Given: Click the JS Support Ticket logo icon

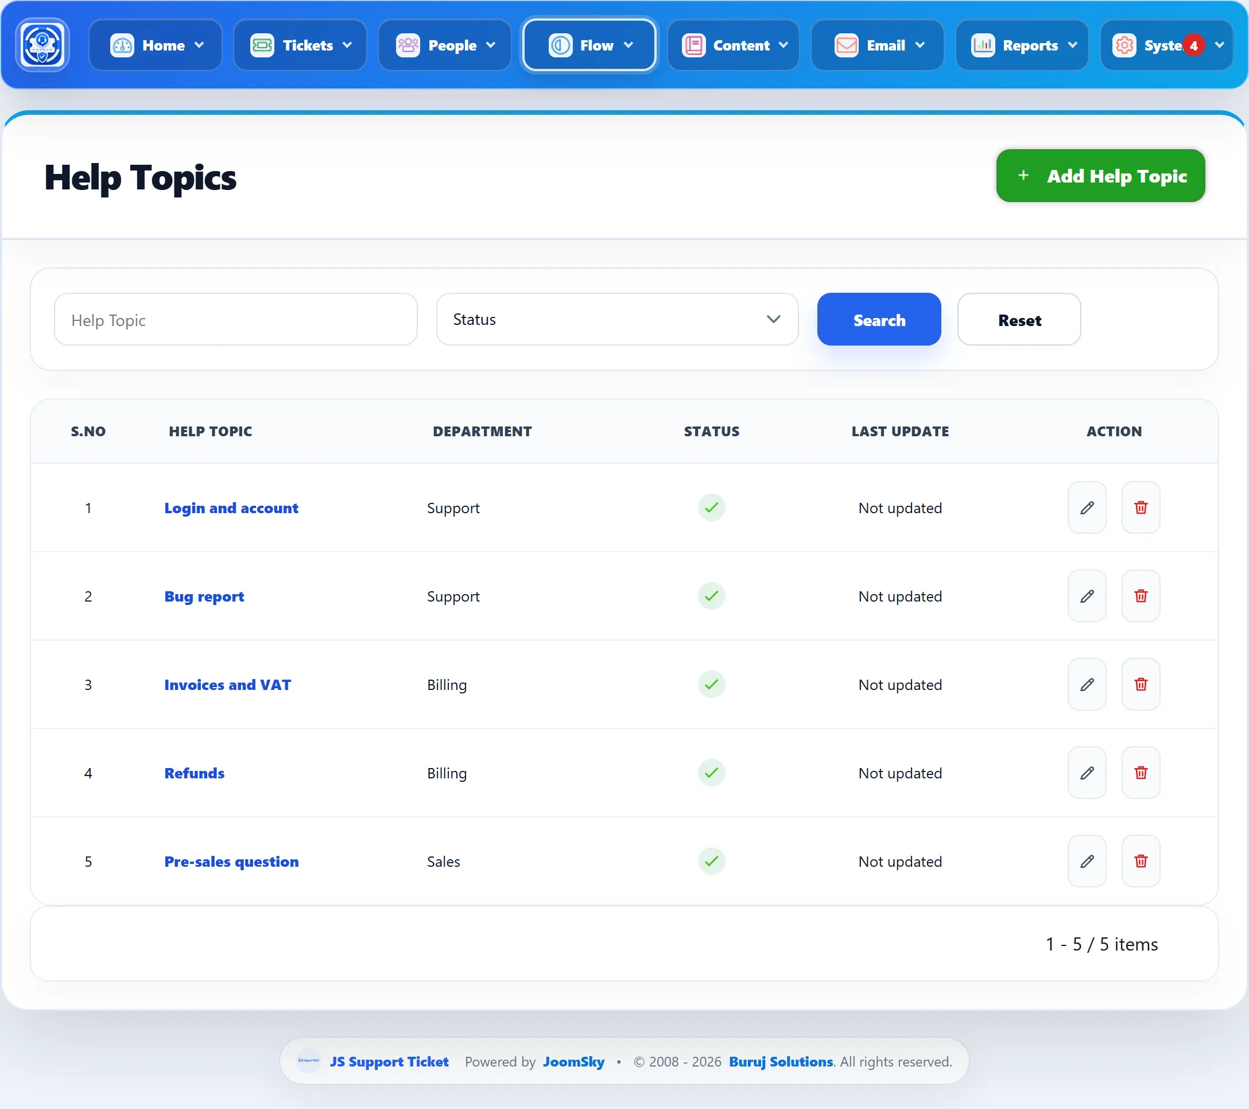Looking at the screenshot, I should click(42, 45).
